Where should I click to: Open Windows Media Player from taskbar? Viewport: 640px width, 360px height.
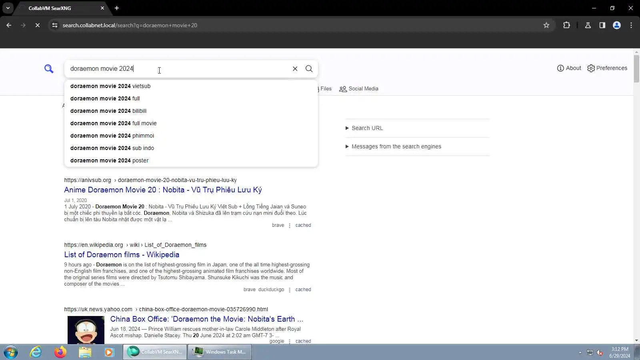[x=109, y=352]
